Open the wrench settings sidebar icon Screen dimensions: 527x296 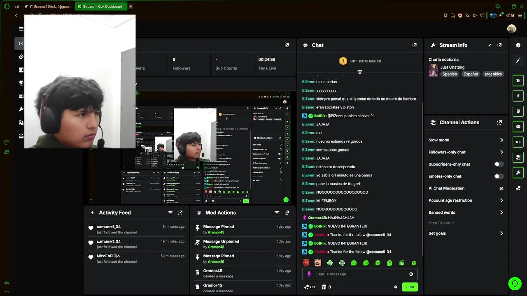pyautogui.click(x=21, y=109)
